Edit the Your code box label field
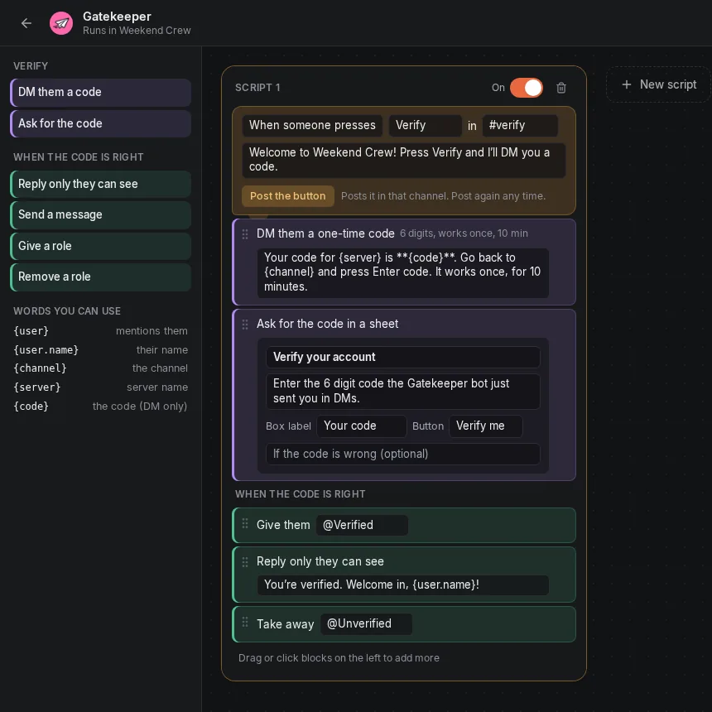 [362, 426]
